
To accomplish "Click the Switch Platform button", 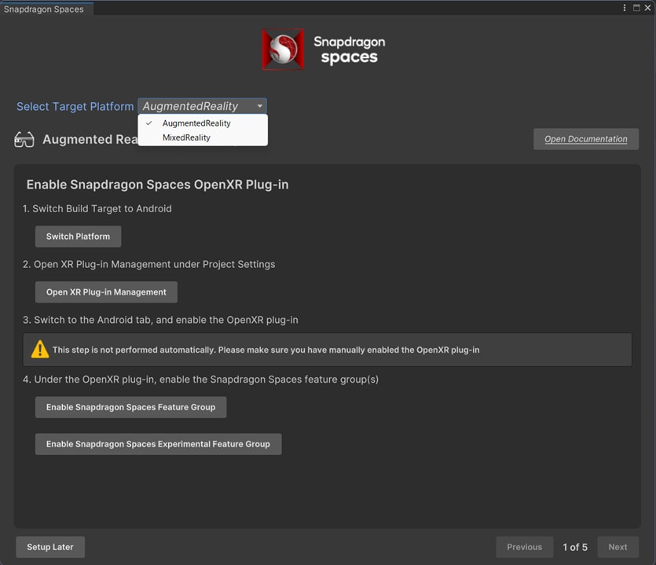I will (79, 237).
